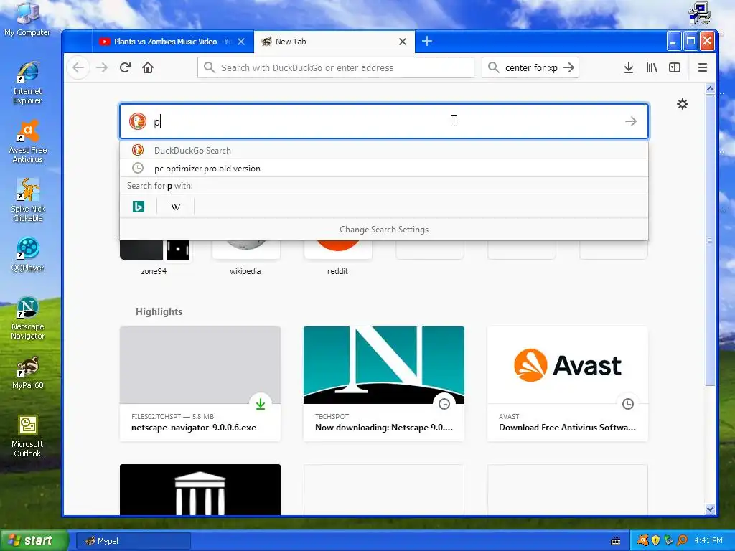Click the Mypal taskbar button
The height and width of the screenshot is (551, 735).
(x=133, y=541)
